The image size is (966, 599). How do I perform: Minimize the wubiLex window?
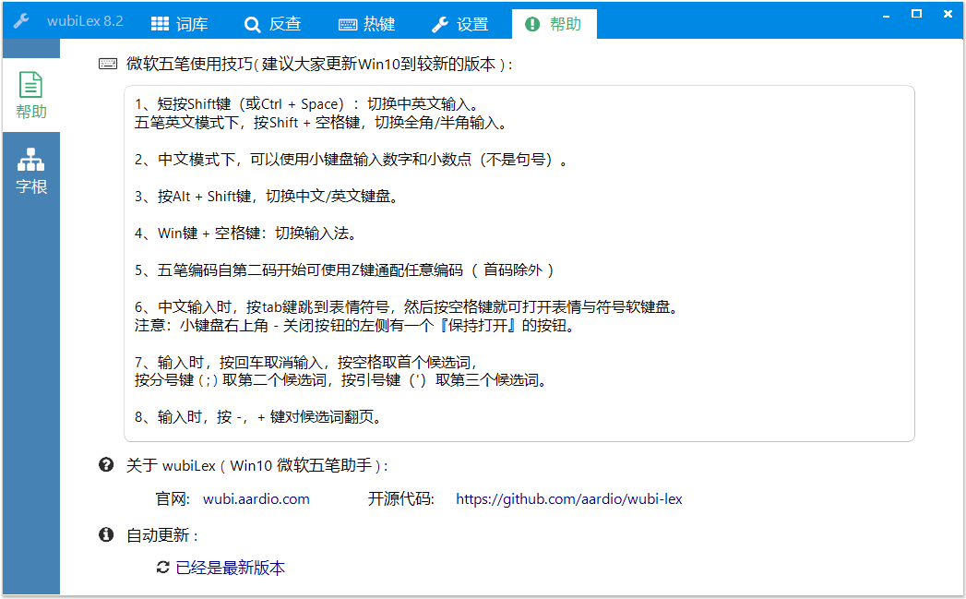(x=885, y=14)
